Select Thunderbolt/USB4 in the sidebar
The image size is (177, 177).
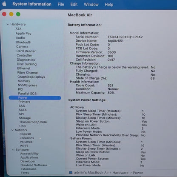click(x=33, y=122)
